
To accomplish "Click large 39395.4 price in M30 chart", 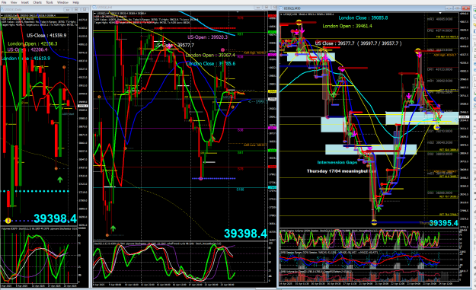I will coord(443,223).
